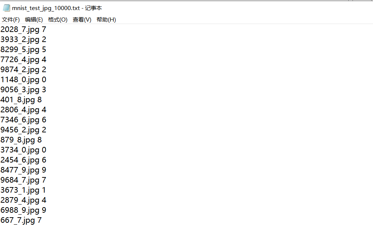Viewport: 373px width, 225px height.
Task: Open the 格式(O) menu
Action: point(58,20)
